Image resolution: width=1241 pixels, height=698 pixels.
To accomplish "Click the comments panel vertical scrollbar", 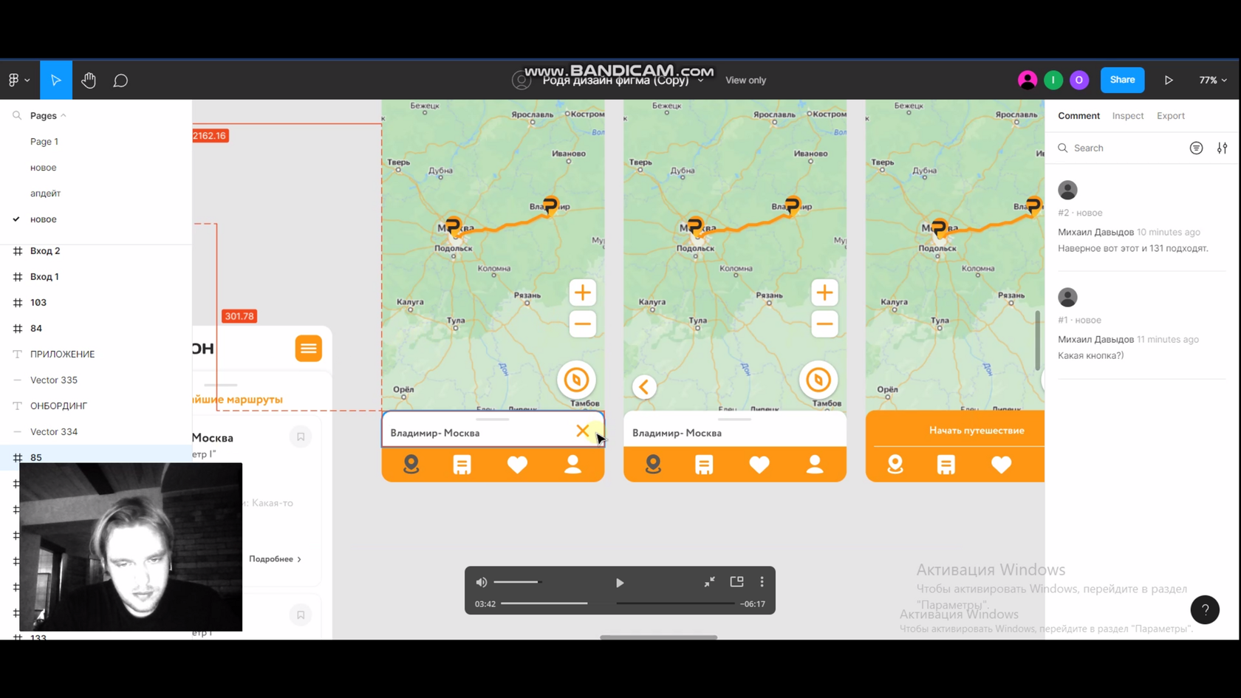I will [1038, 341].
